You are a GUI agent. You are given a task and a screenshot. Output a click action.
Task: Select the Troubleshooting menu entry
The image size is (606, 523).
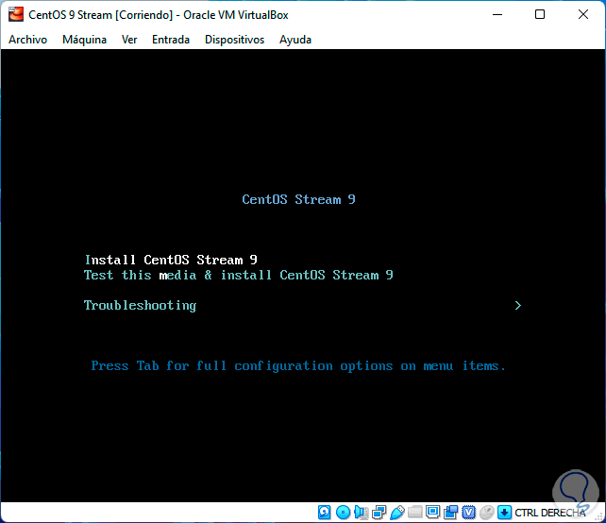click(x=140, y=305)
